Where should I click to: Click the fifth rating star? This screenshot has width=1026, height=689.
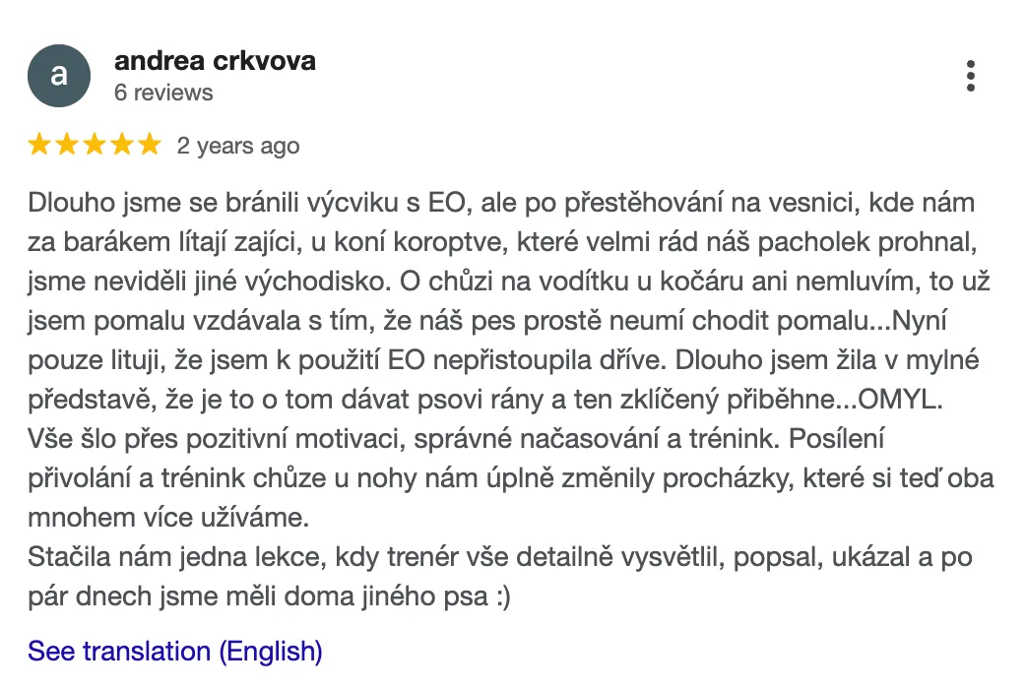[x=149, y=146]
